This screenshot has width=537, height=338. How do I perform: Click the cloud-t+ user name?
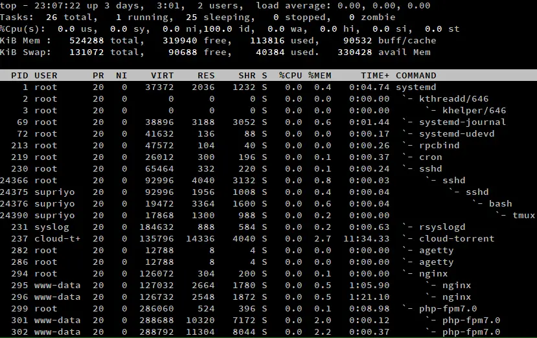[x=57, y=239]
